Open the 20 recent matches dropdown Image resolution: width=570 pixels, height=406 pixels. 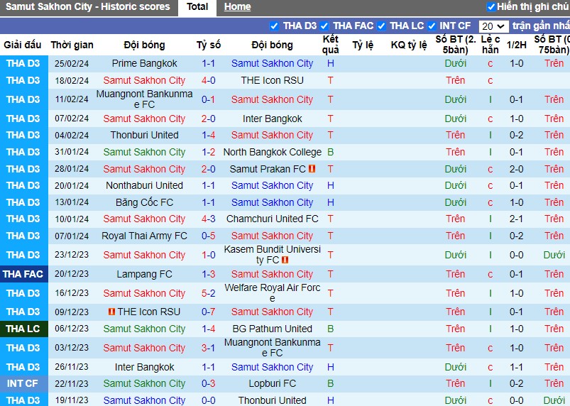coord(493,26)
